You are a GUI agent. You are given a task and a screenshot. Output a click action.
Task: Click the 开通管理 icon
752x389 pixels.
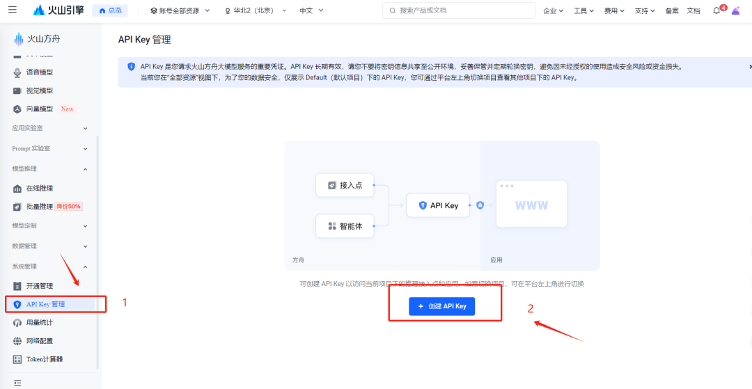tap(17, 286)
